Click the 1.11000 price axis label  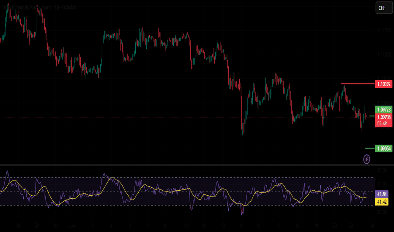click(x=384, y=54)
